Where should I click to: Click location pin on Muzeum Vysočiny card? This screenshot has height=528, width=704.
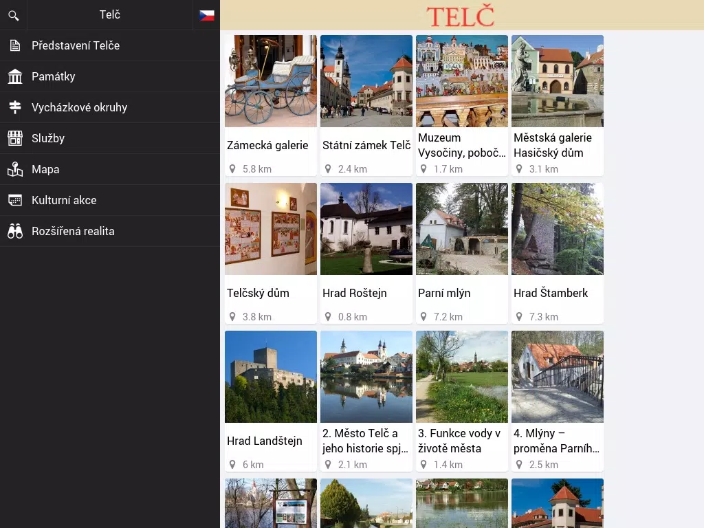coord(423,169)
